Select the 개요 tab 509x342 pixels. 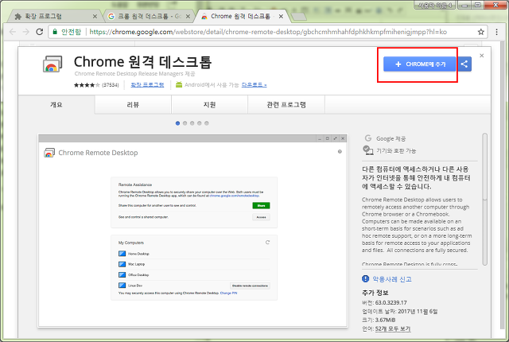(x=56, y=104)
